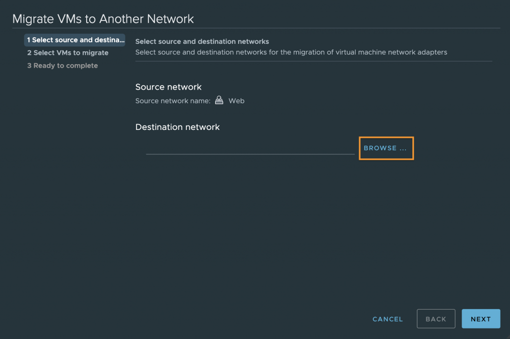Click the Web source network icon

pos(219,100)
